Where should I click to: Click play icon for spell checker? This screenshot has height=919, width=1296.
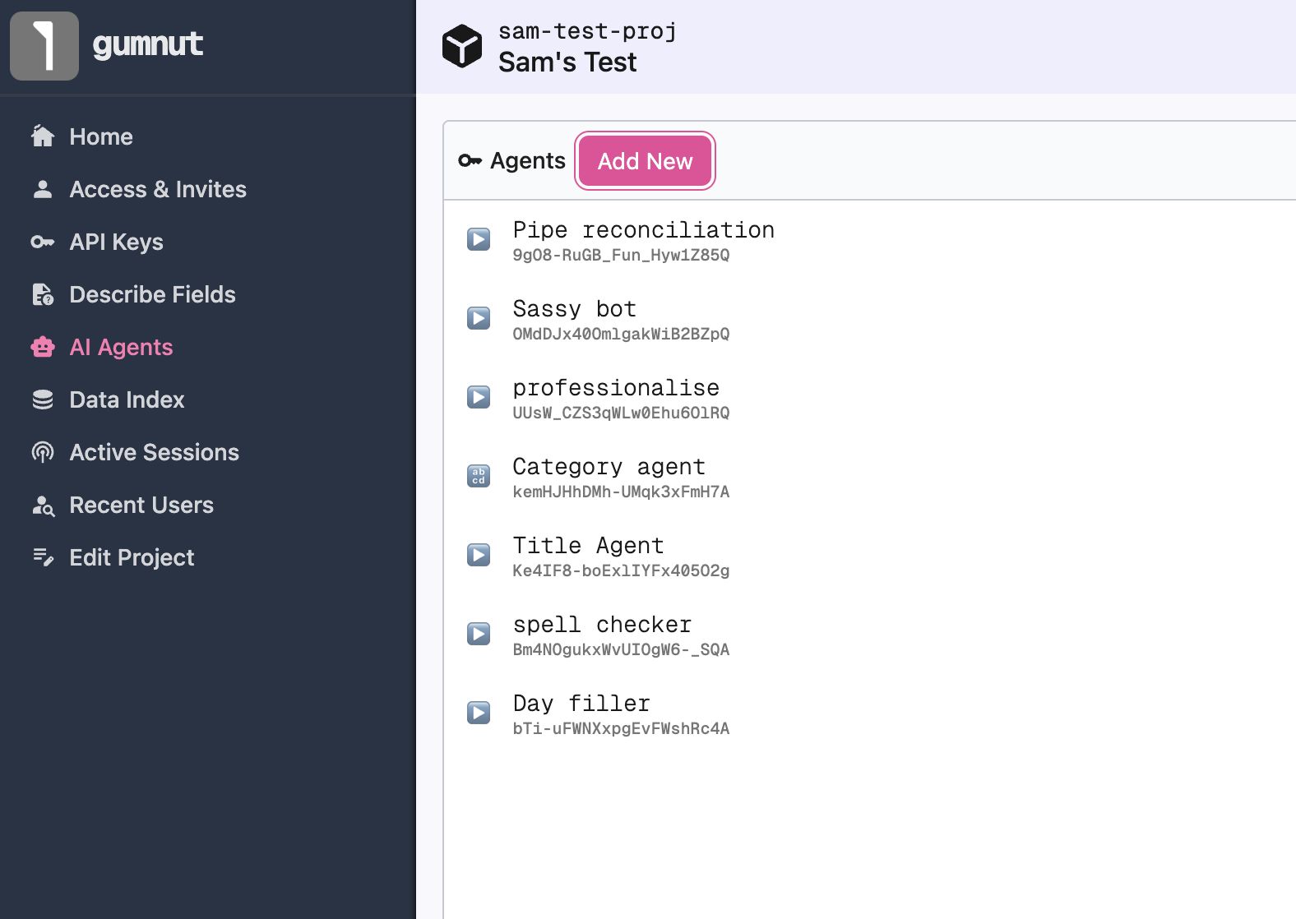click(x=479, y=634)
